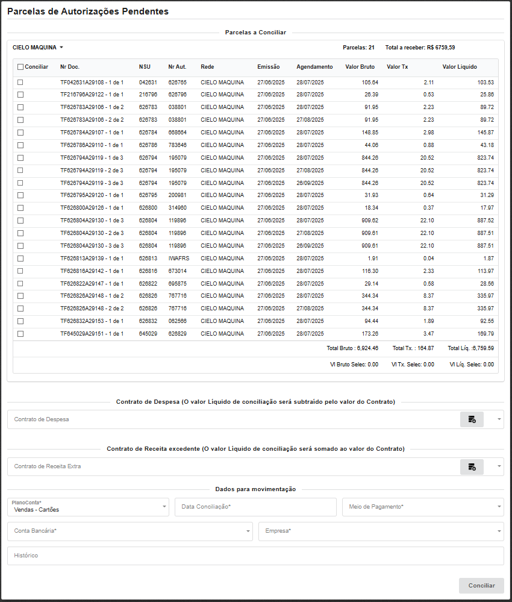The image size is (512, 602).
Task: Mark the TF645029A29151 - 1 de 1 row checkbox
Action: pyautogui.click(x=20, y=333)
